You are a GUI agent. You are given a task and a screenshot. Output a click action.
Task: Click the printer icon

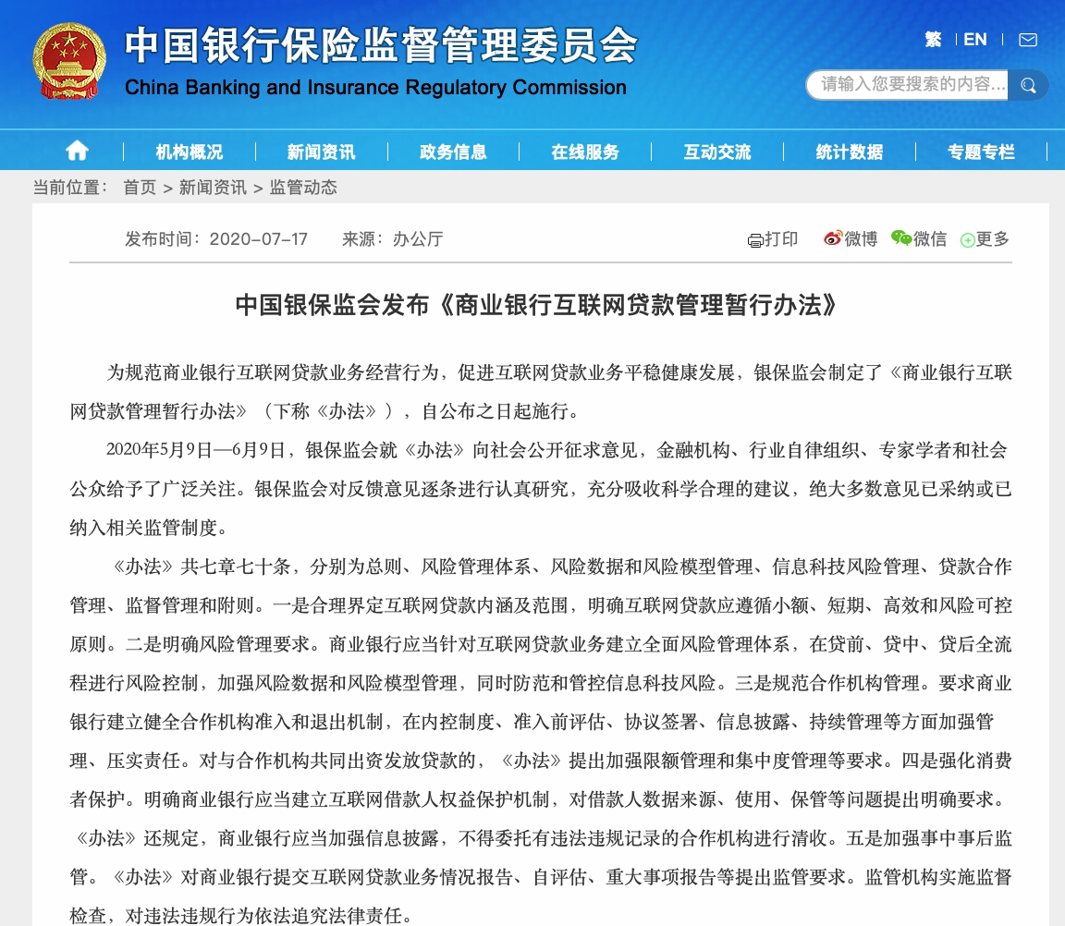(x=755, y=240)
